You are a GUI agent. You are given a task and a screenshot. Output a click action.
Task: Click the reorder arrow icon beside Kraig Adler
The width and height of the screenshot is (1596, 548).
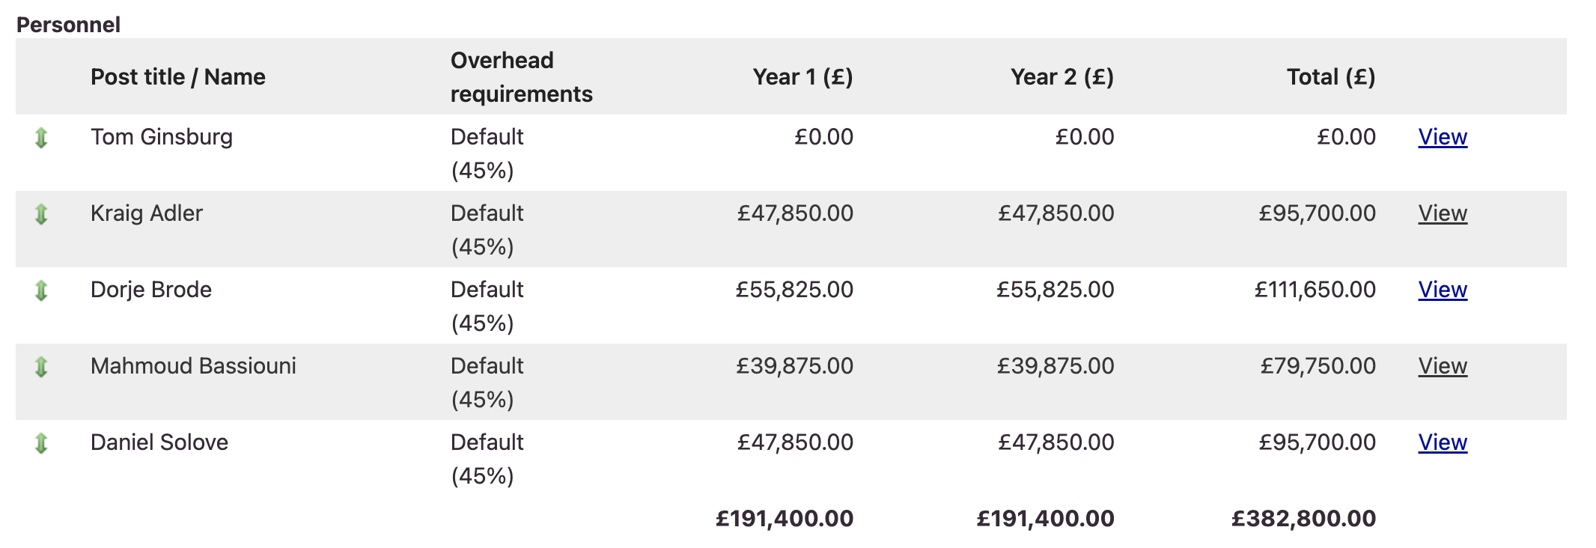[x=41, y=214]
